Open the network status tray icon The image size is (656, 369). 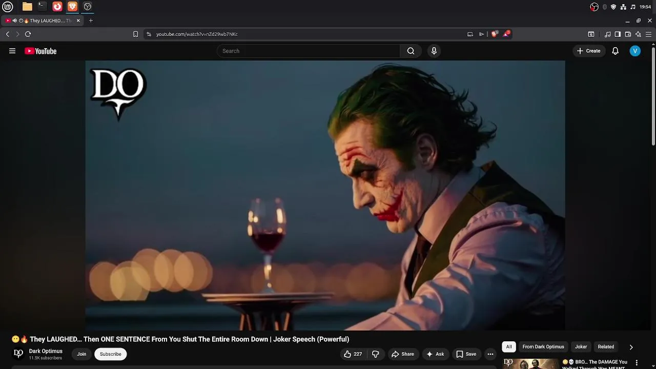coord(623,7)
